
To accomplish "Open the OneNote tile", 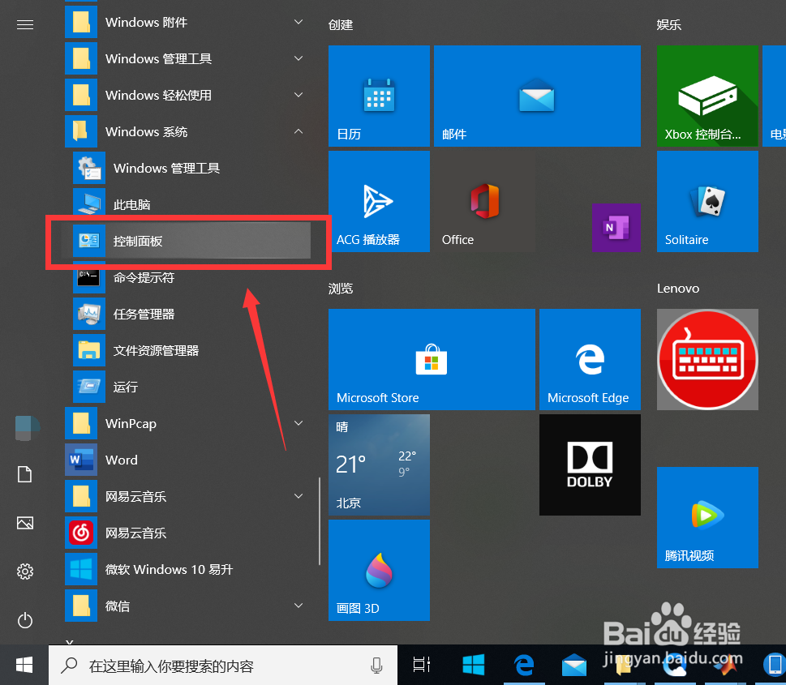I will click(x=616, y=228).
